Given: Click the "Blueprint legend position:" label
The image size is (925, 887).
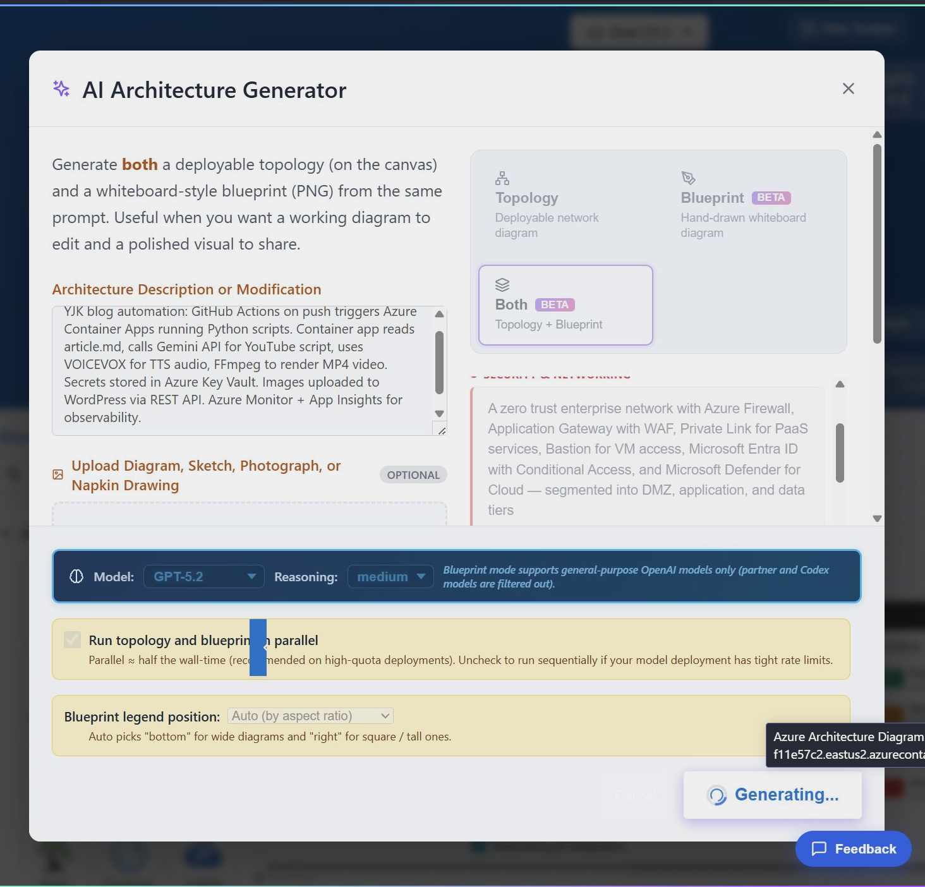Looking at the screenshot, I should (142, 716).
